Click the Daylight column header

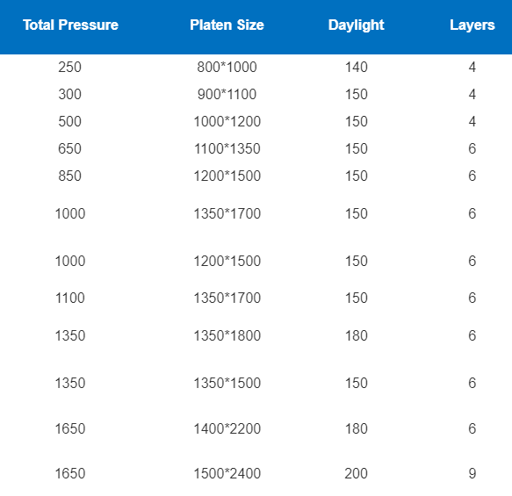coord(357,25)
